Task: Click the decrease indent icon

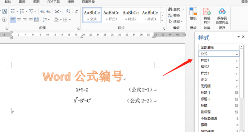Action: point(42,11)
